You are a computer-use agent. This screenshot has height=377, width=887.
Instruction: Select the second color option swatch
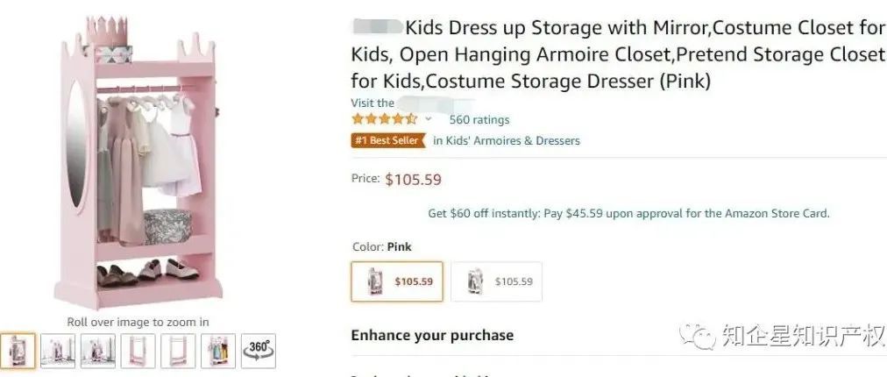pyautogui.click(x=496, y=281)
